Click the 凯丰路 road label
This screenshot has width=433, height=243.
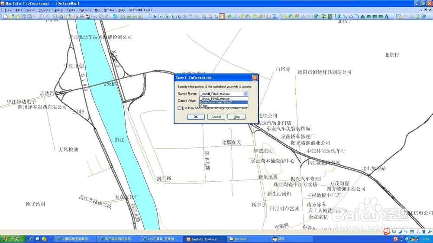point(164,178)
